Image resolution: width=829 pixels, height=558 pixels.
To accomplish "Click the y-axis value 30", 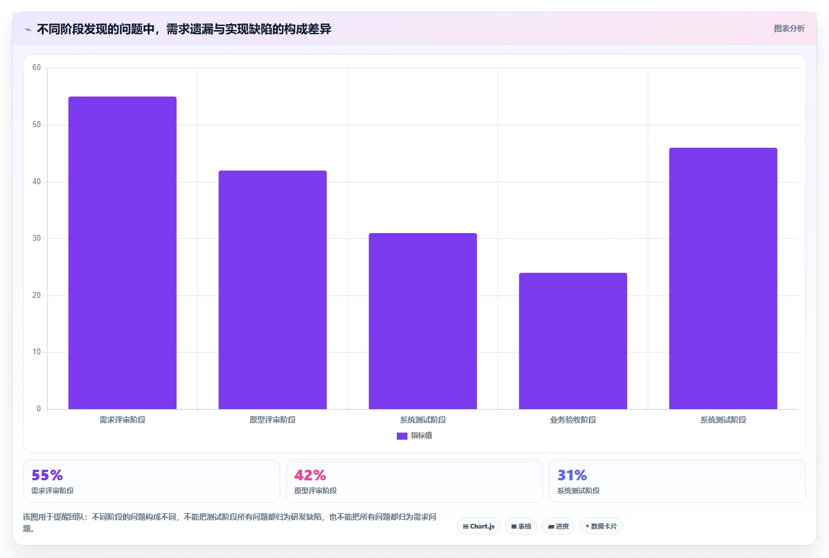I will click(x=37, y=238).
